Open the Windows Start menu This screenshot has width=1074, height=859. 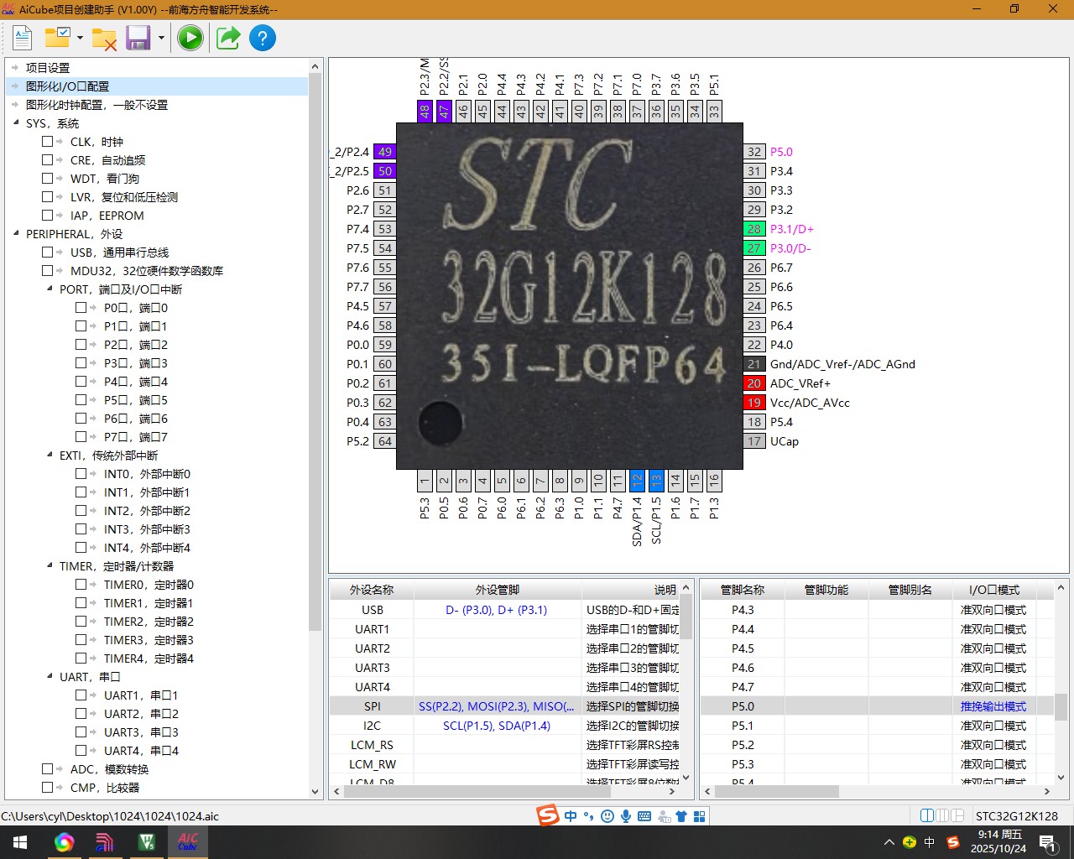[20, 842]
